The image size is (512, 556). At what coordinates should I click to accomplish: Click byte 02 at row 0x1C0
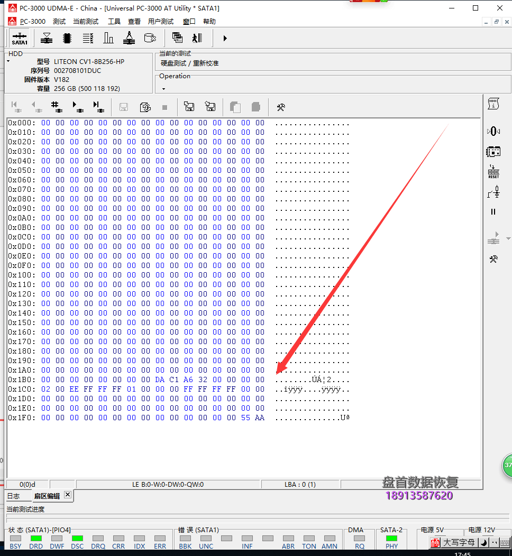coord(46,390)
